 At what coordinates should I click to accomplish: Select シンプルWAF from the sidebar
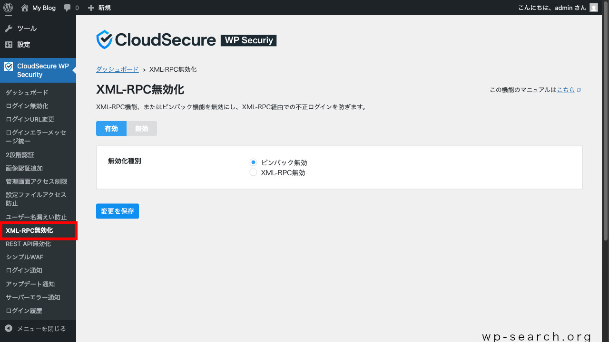[x=24, y=256]
